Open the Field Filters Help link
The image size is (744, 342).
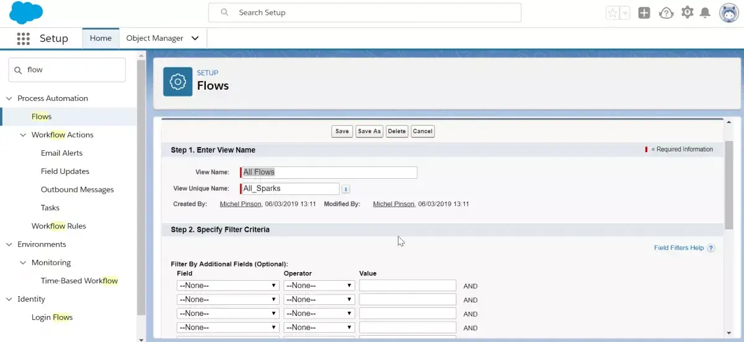coord(679,248)
